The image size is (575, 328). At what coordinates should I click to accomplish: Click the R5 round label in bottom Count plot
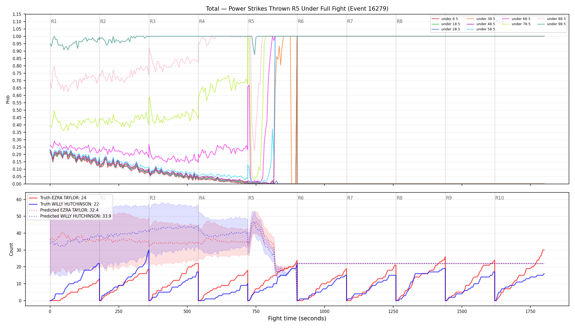(x=251, y=198)
